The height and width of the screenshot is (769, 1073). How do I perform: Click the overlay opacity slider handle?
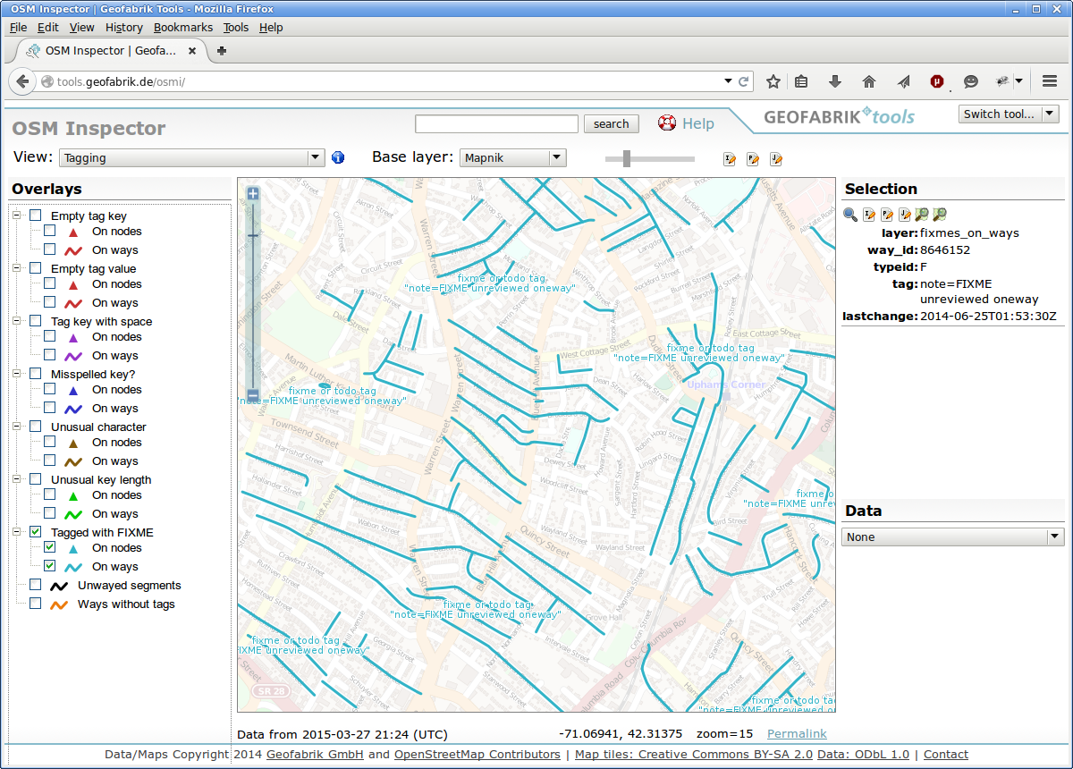click(627, 158)
